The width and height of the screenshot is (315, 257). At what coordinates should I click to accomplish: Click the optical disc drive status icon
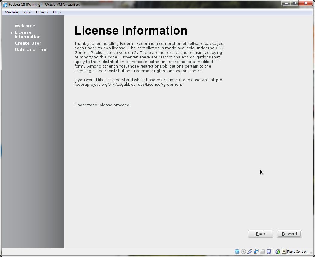244,252
